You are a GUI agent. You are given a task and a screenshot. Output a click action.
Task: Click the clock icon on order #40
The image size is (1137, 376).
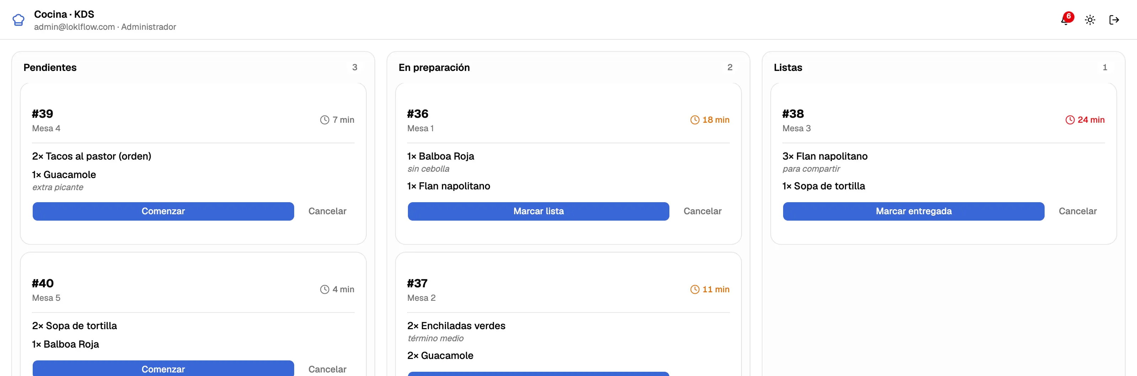(324, 289)
